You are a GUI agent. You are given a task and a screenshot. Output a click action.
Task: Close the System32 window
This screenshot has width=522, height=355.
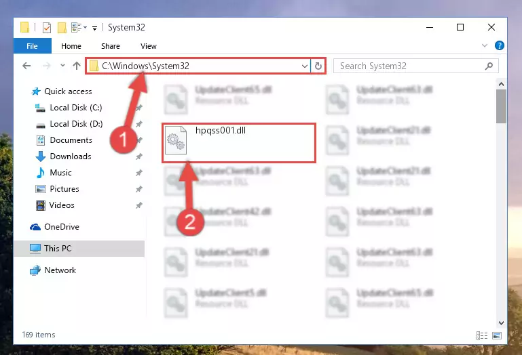[x=491, y=27]
